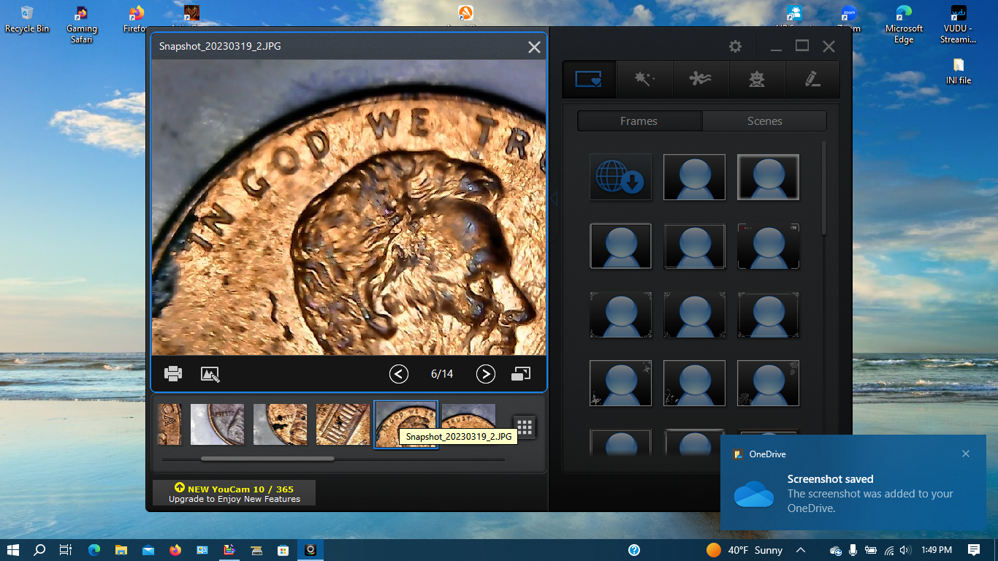Select the striped penny close-up thumbnail
998x561 pixels.
coord(343,424)
